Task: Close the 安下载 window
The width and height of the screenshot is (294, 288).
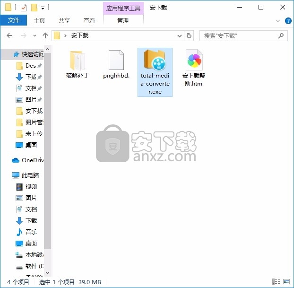Action: click(282, 8)
